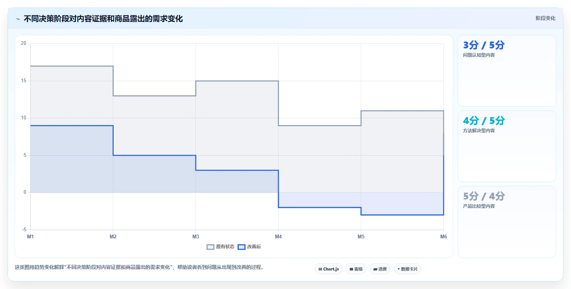Open the 方法解决型内容 score card
The height and width of the screenshot is (289, 571).
point(507,146)
